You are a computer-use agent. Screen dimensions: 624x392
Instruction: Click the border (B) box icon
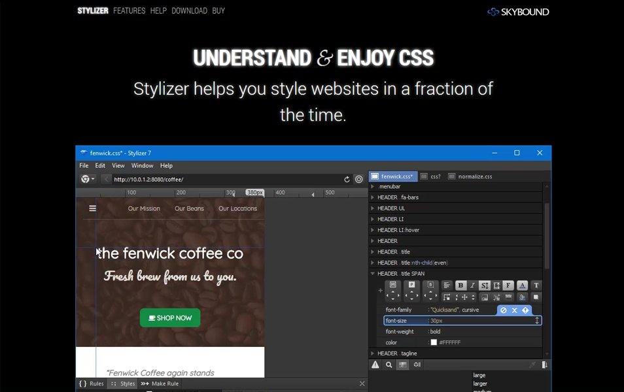click(430, 284)
